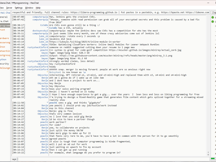Open the Help menu

click(38, 7)
